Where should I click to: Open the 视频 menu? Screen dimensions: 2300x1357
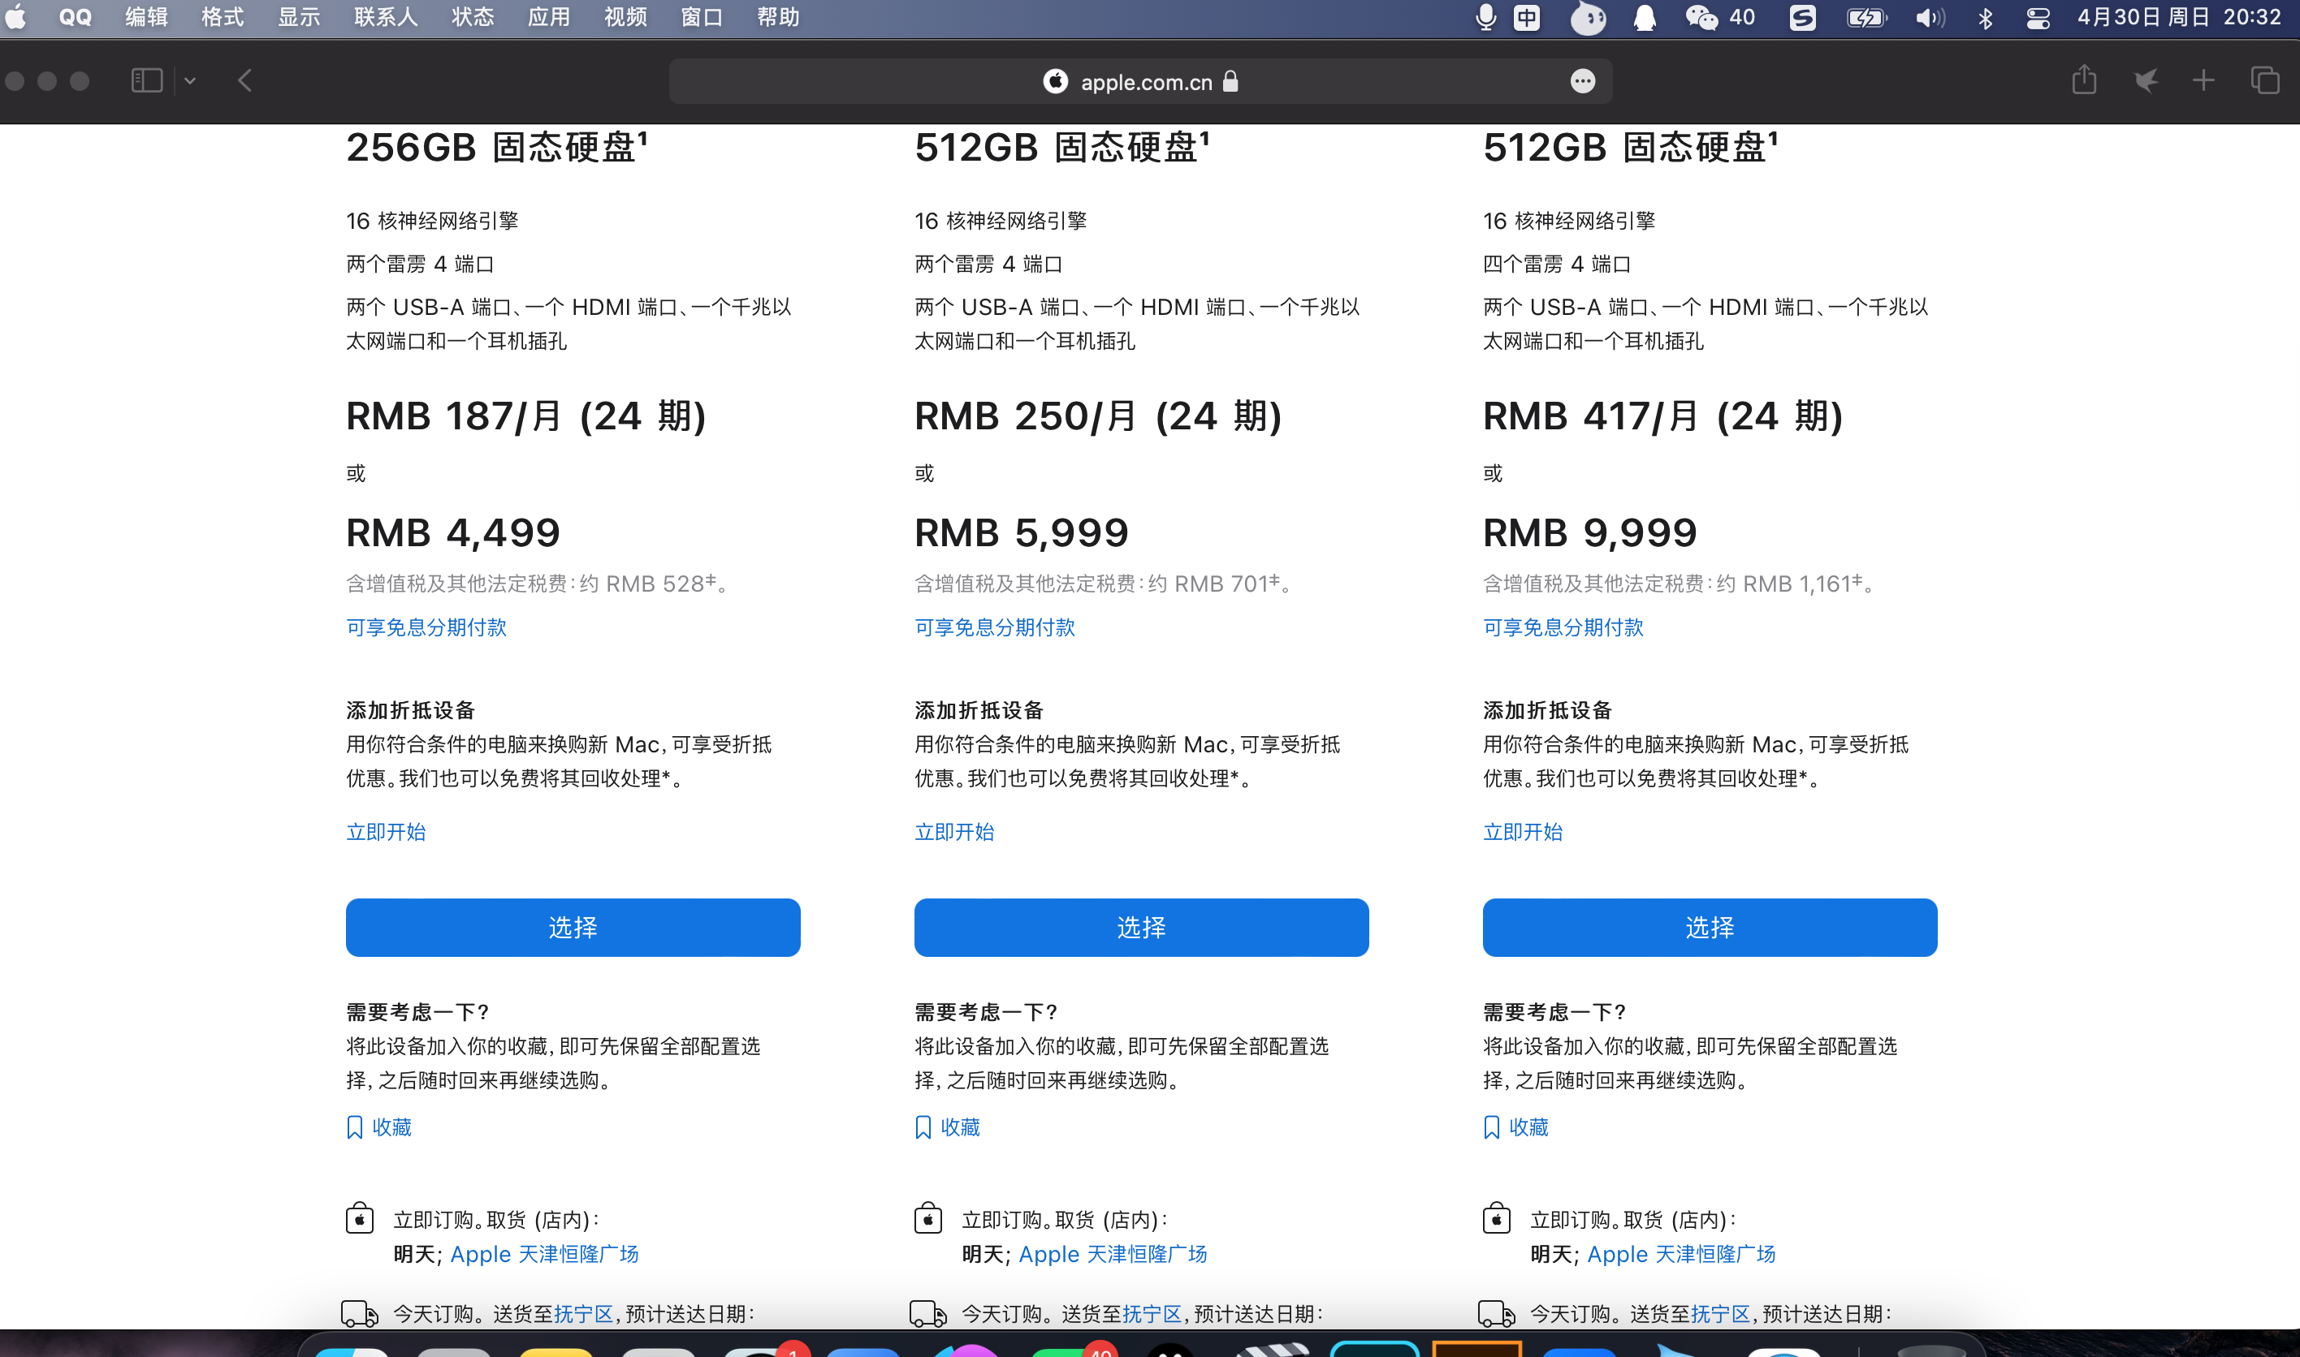tap(626, 17)
